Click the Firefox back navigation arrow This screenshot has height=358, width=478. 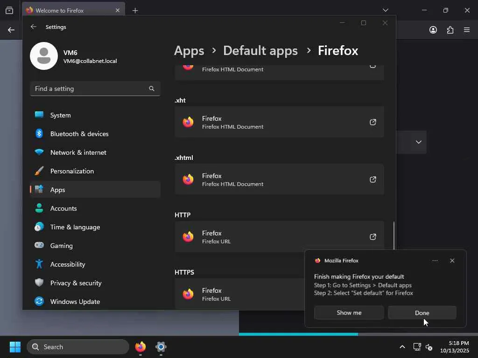[x=11, y=30]
